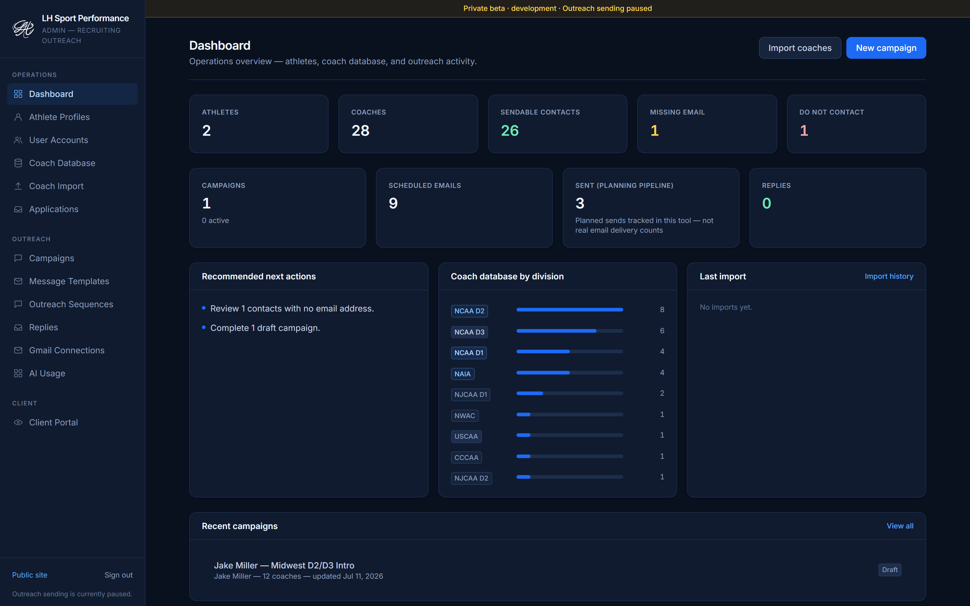This screenshot has height=606, width=970.
Task: Click the Missing Email stat card
Action: point(707,124)
